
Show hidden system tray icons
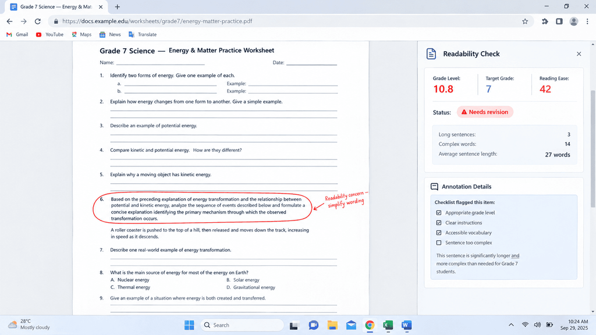pos(511,325)
